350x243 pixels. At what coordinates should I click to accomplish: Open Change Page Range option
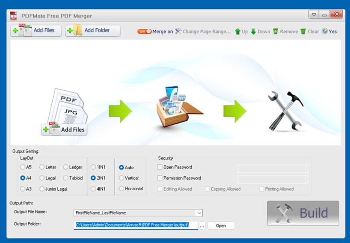click(x=203, y=32)
